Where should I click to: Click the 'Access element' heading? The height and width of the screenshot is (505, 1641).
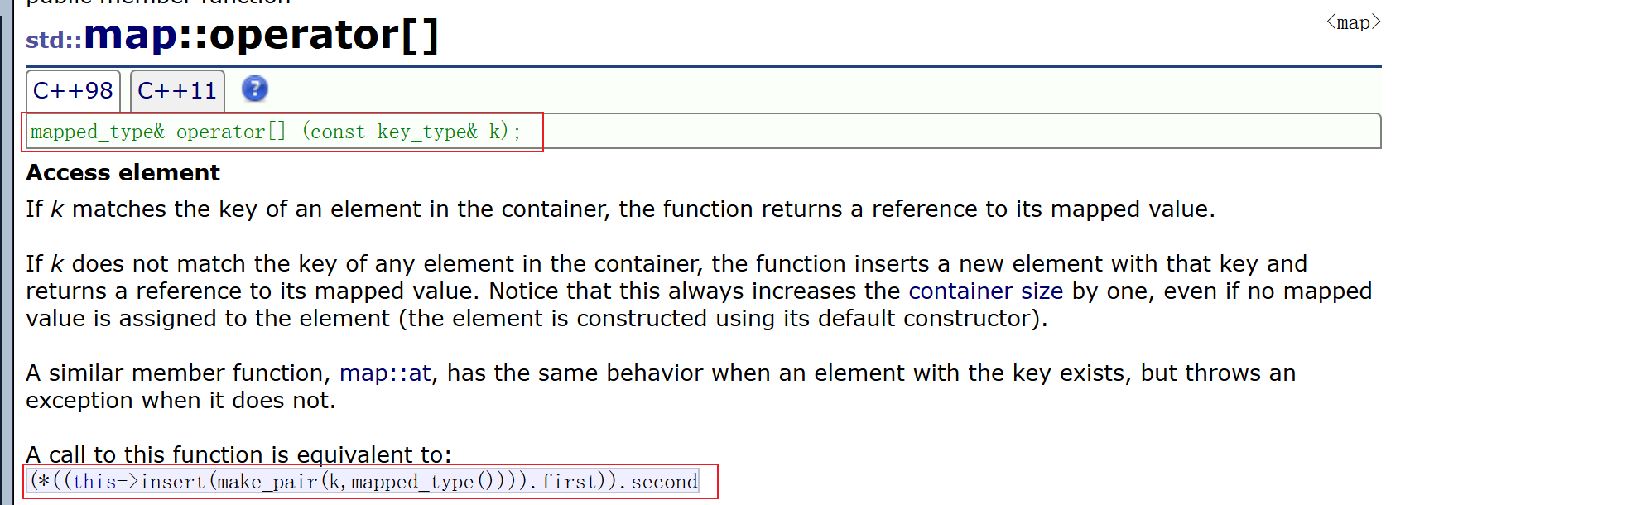click(123, 172)
